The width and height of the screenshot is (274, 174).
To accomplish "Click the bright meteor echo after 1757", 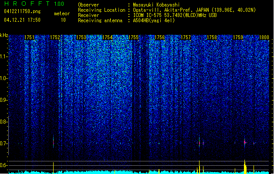I will (x=199, y=143).
